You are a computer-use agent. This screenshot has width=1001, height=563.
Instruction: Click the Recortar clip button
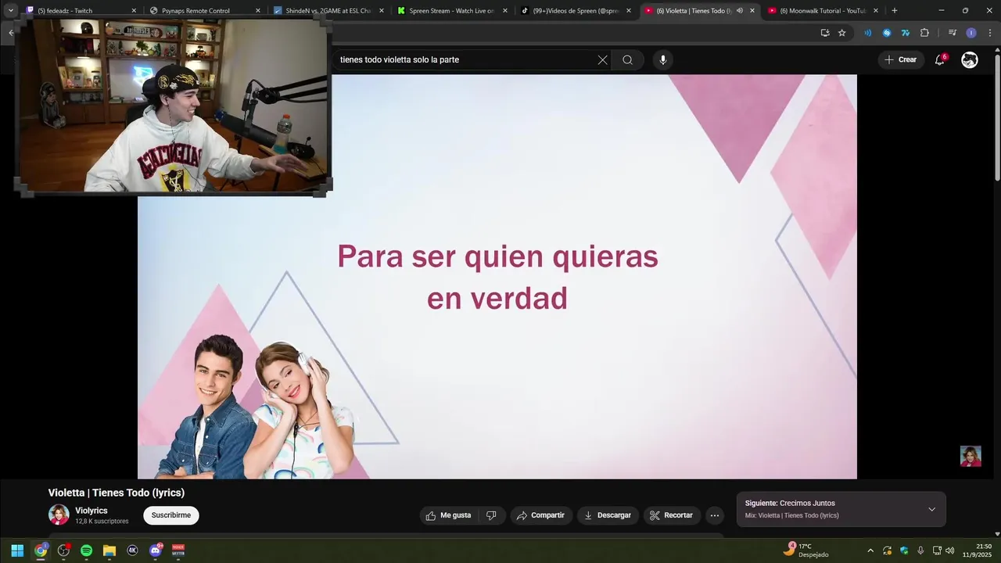point(671,515)
